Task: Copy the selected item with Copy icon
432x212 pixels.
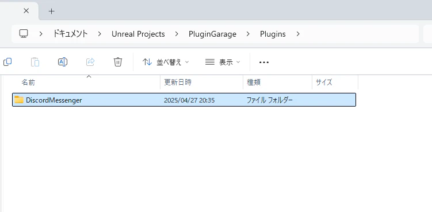Action: [x=7, y=62]
